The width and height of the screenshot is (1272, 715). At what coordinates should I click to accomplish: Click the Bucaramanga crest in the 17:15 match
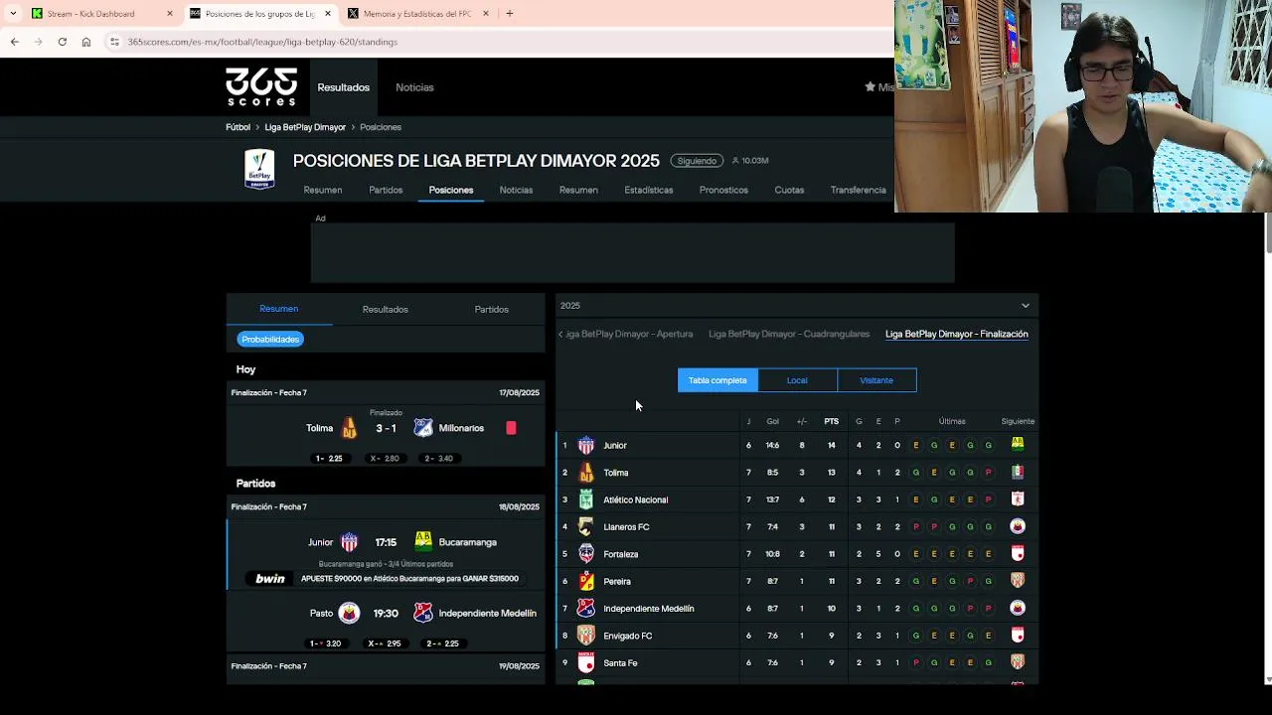[423, 541]
